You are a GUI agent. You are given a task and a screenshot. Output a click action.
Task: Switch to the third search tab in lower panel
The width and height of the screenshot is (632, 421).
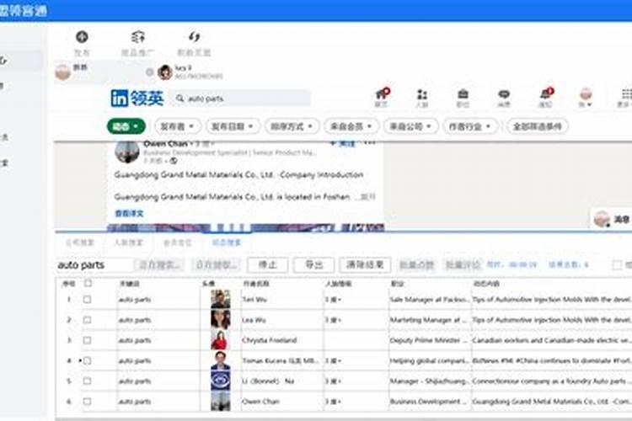pos(177,242)
